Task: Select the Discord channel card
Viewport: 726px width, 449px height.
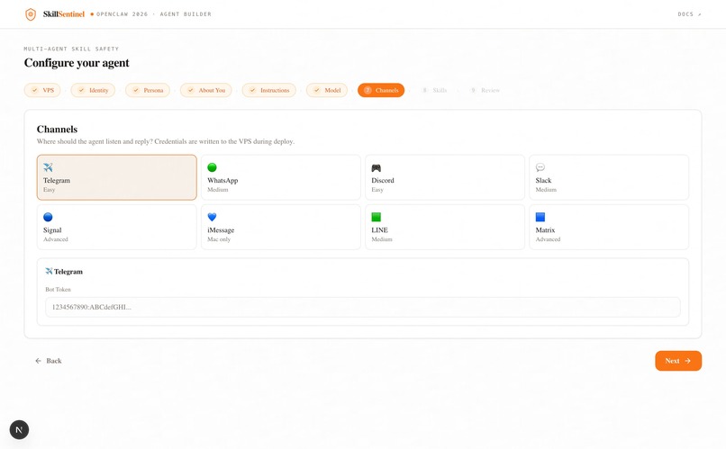Action: (x=445, y=177)
